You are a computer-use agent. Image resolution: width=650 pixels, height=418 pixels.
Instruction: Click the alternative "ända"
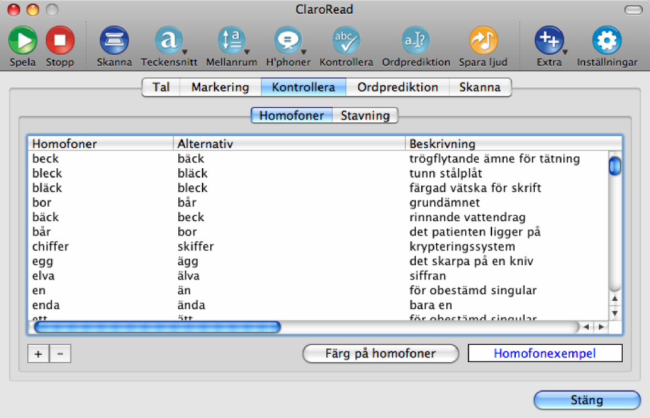(191, 305)
